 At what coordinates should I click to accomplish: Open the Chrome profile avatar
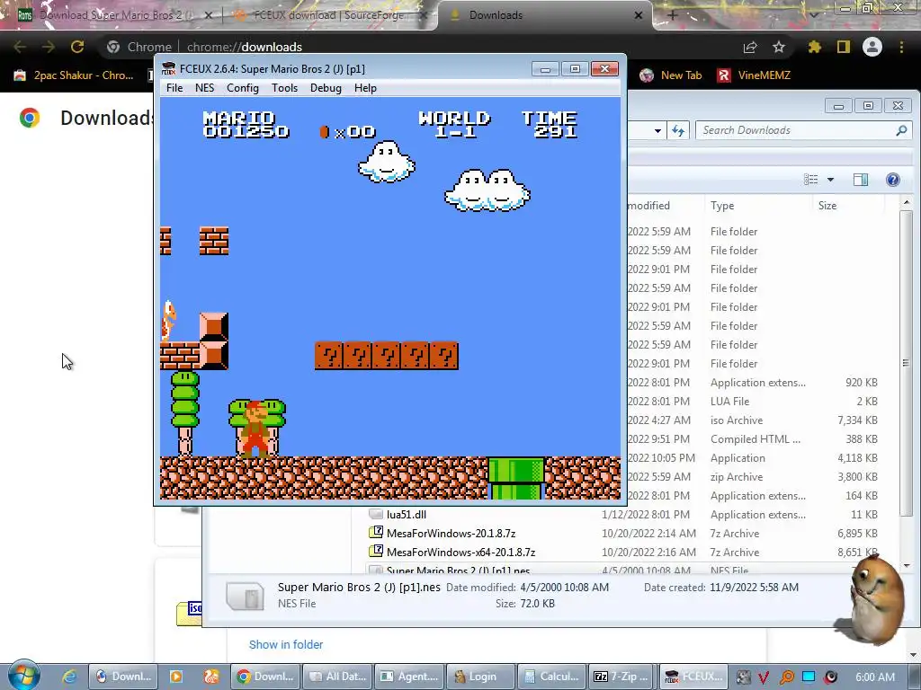[872, 47]
